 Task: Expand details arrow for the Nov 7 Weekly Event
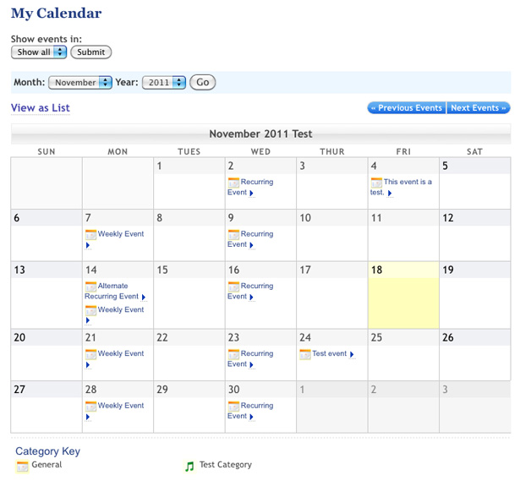tap(88, 245)
